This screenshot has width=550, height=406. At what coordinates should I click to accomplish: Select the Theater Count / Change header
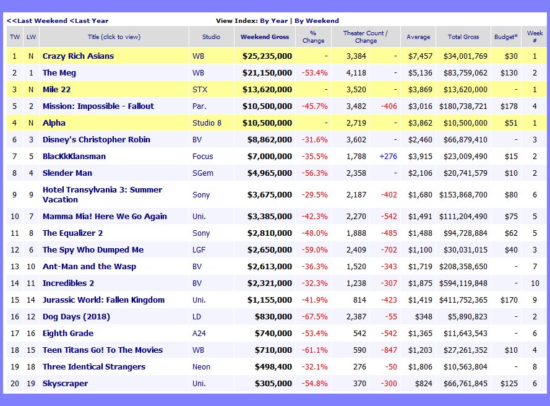pos(366,37)
